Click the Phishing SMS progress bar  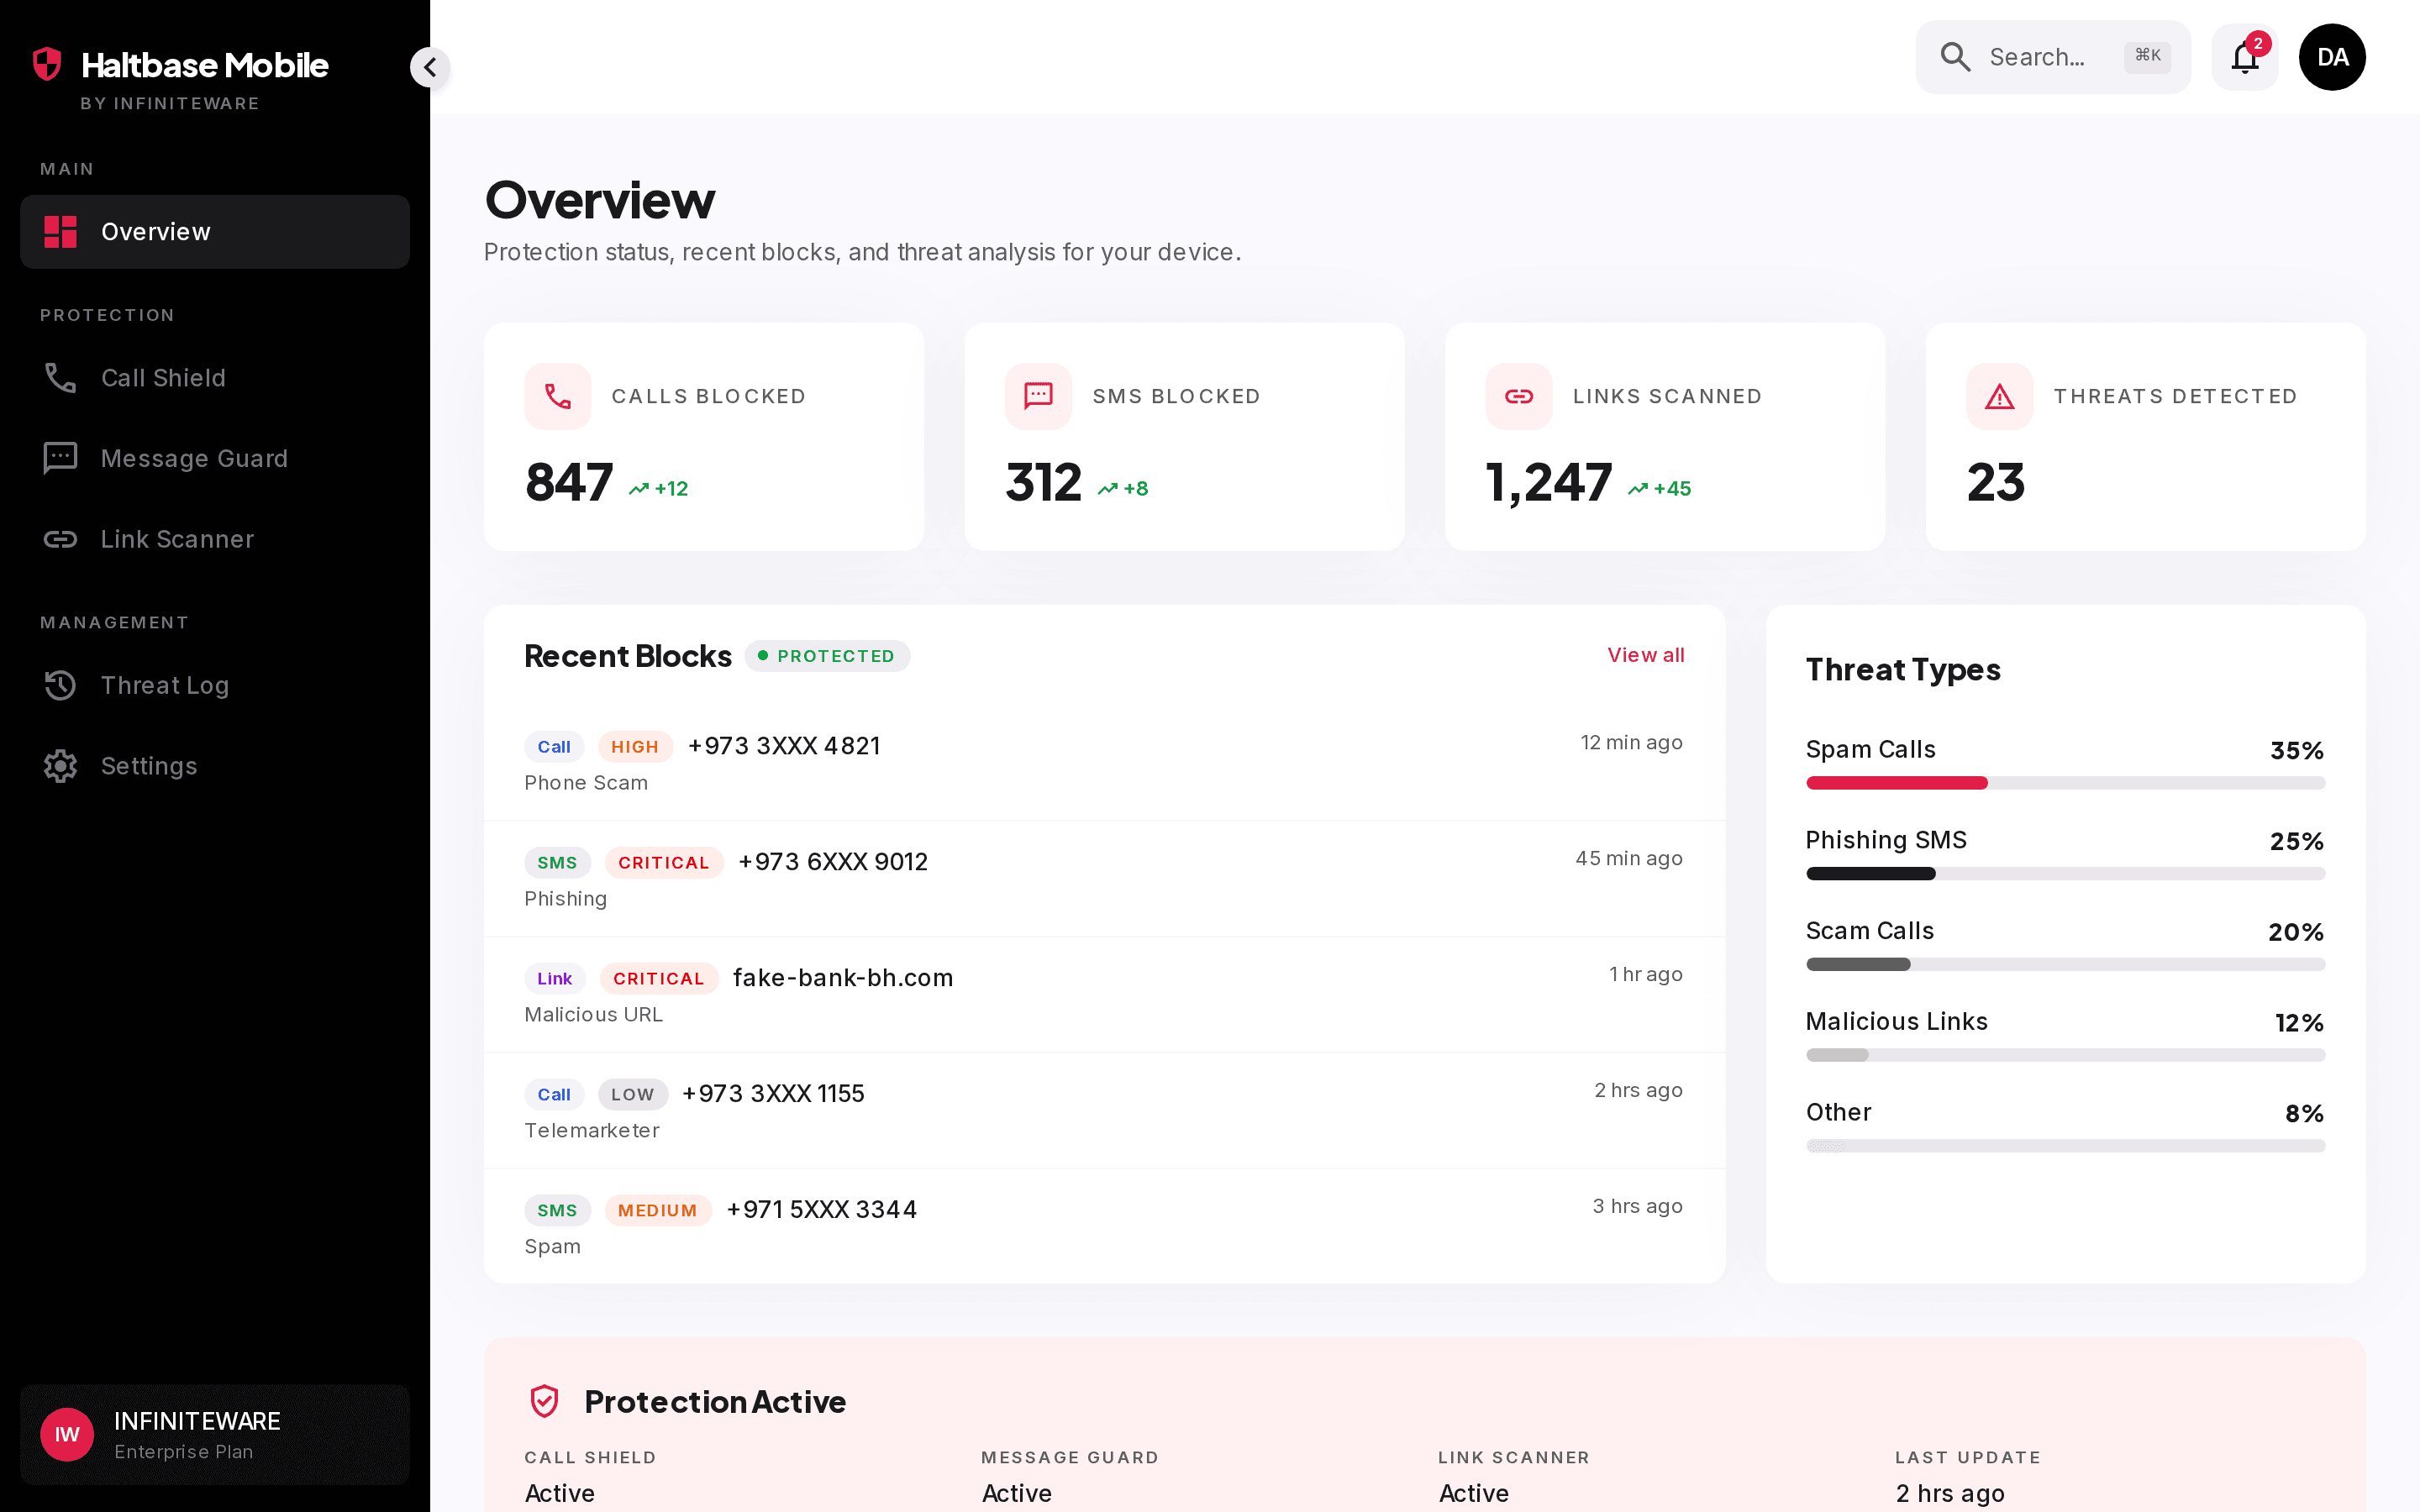point(2065,874)
